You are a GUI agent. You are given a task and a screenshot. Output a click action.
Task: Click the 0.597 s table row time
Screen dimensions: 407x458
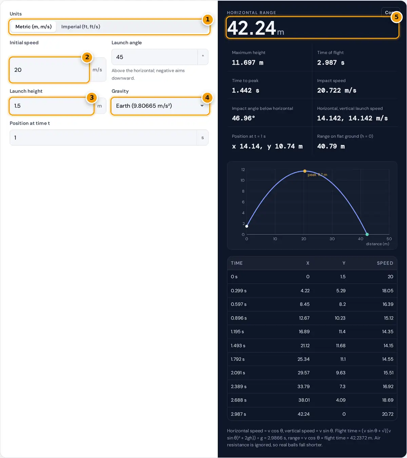(239, 304)
